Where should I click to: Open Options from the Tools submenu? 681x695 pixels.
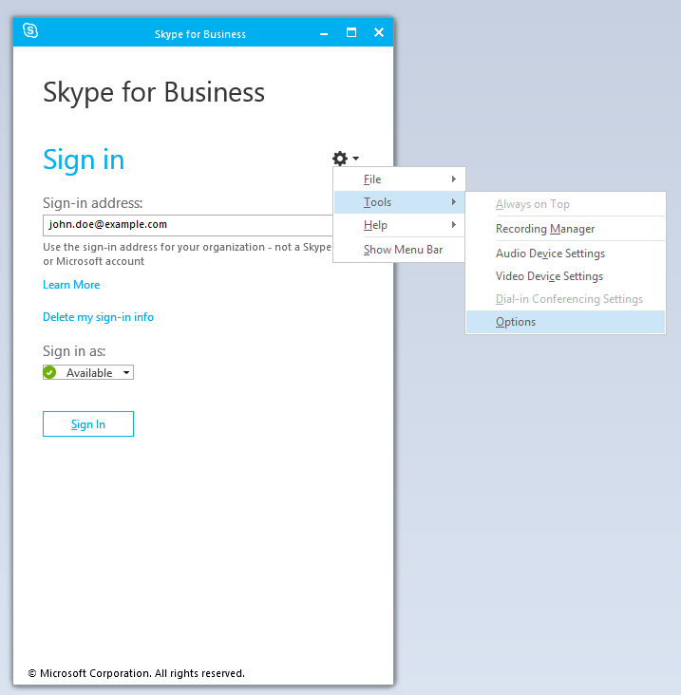516,322
